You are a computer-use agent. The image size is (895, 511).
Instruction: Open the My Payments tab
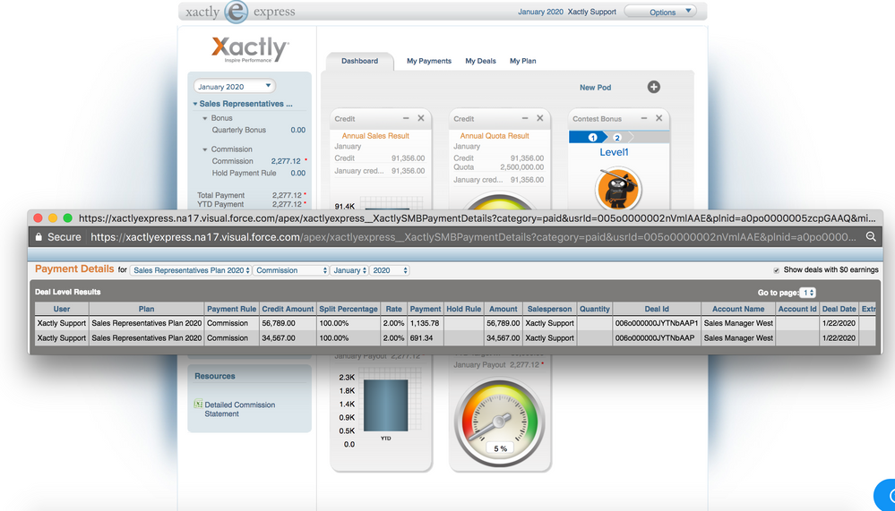coord(428,61)
